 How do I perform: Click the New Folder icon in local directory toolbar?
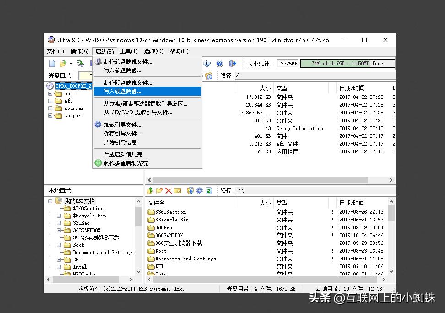point(159,191)
